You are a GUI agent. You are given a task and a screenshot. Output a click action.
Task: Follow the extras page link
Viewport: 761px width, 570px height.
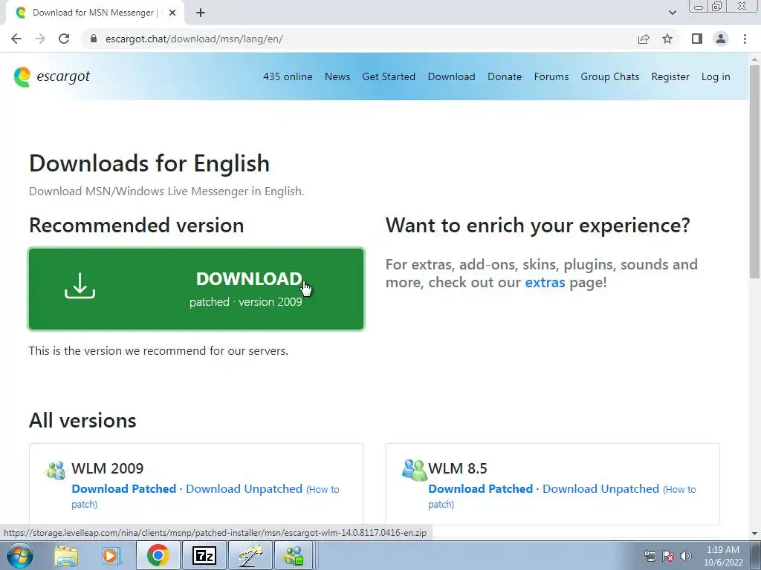tap(545, 282)
